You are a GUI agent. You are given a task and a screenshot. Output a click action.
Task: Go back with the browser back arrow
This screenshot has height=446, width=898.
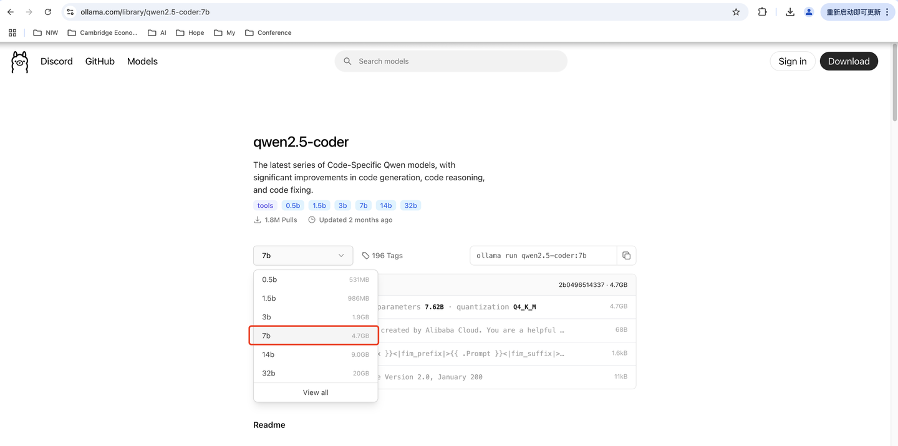tap(11, 12)
